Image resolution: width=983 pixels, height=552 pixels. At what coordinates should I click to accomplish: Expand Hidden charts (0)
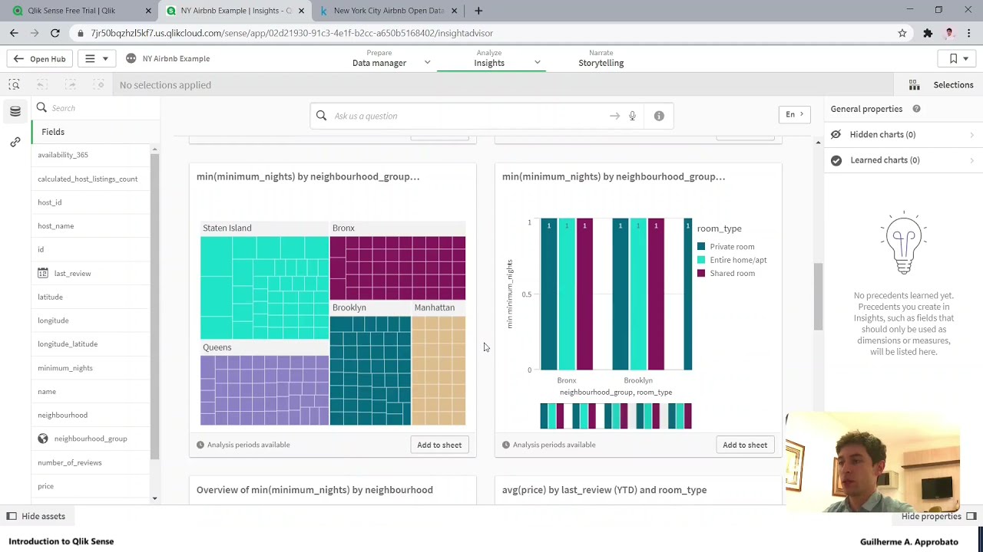tap(903, 134)
